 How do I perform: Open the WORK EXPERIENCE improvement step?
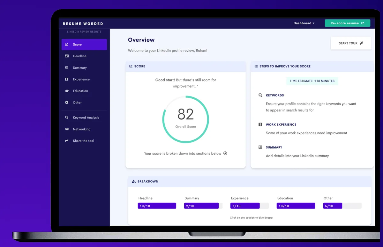281,124
